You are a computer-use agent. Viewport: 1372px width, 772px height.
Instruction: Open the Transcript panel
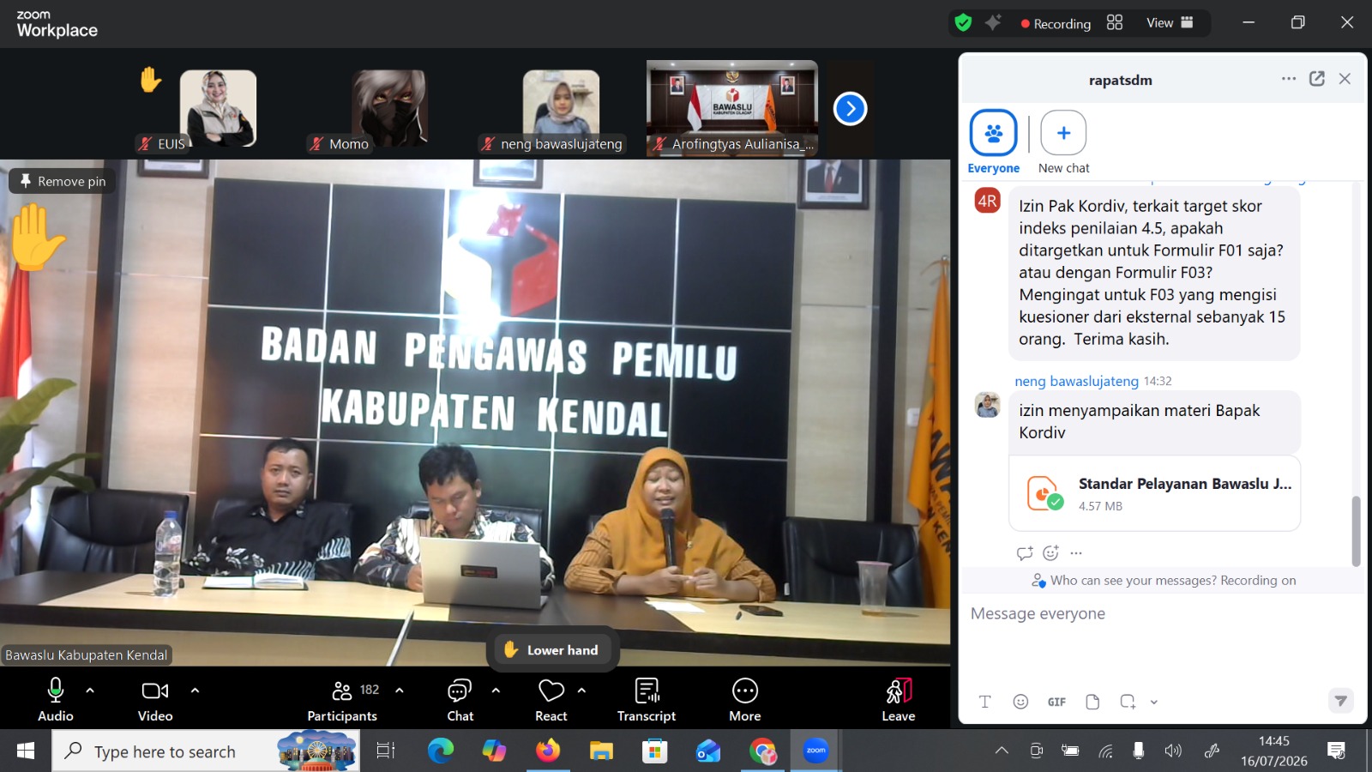click(x=647, y=699)
